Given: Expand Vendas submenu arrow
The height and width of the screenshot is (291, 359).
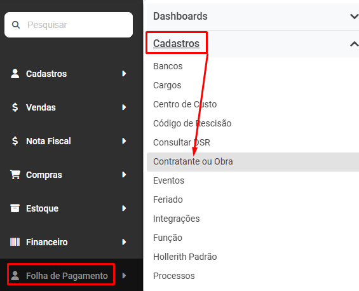Looking at the screenshot, I should tap(124, 107).
